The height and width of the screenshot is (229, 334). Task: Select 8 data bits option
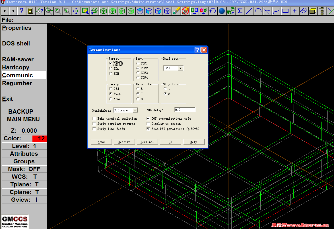point(138,99)
